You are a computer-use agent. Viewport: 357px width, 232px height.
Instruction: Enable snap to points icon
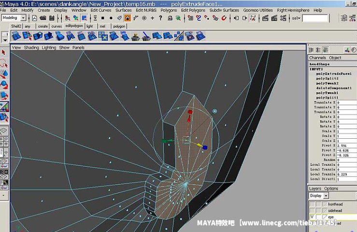[x=207, y=18]
